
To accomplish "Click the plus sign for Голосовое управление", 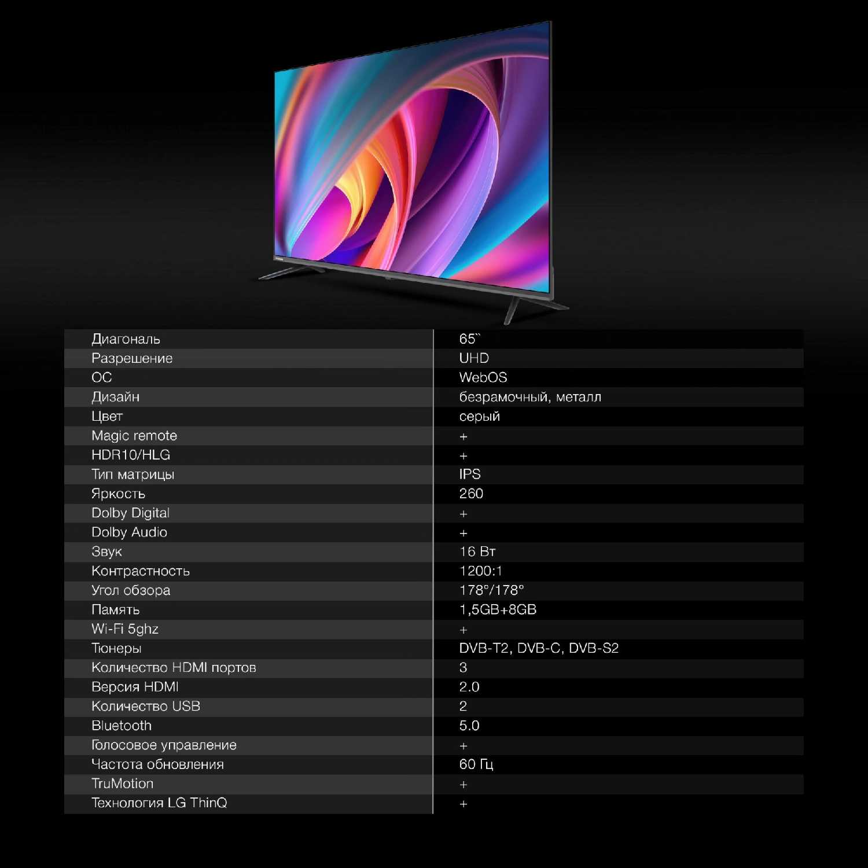I will (x=463, y=746).
